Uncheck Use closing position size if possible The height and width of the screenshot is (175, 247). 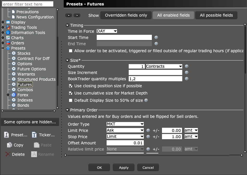[x=70, y=86]
